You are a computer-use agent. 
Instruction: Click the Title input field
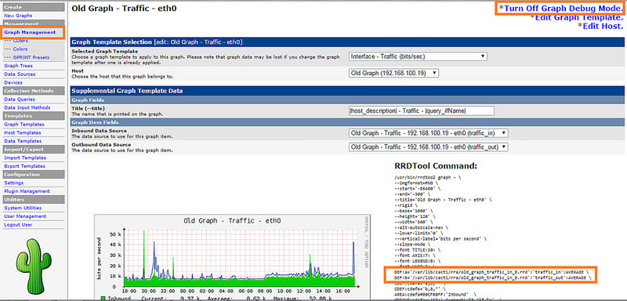422,111
